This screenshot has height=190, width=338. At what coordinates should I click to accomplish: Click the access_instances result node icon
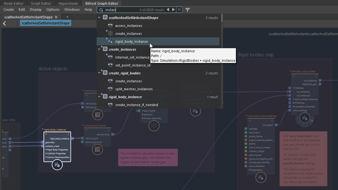(110, 26)
